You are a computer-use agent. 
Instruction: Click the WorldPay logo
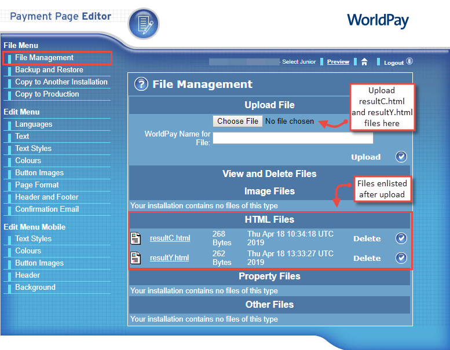click(x=378, y=20)
